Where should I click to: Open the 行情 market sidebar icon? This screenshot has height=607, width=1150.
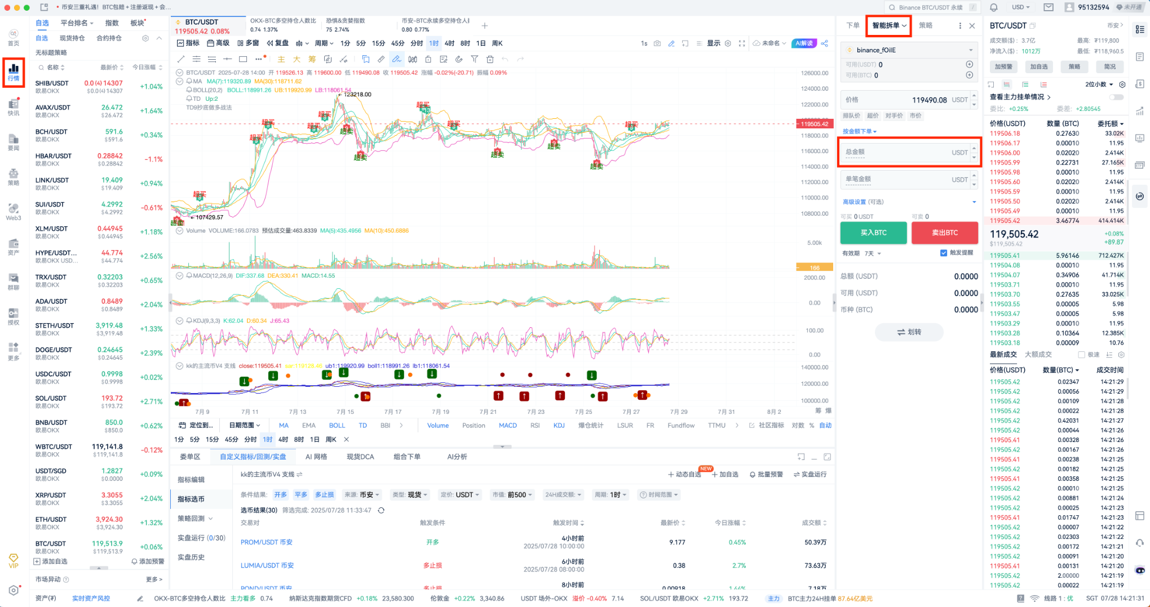pyautogui.click(x=14, y=72)
